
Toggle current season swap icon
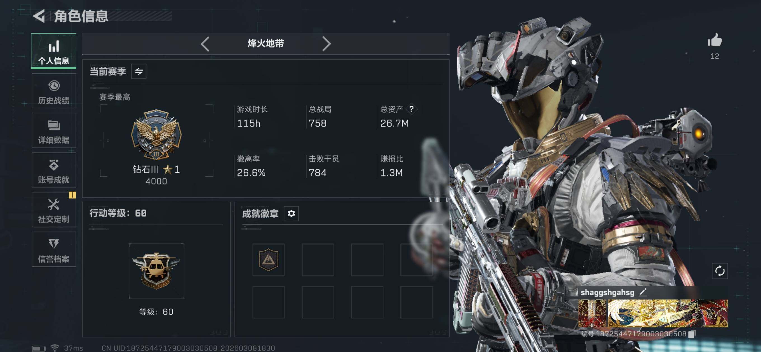tap(138, 71)
